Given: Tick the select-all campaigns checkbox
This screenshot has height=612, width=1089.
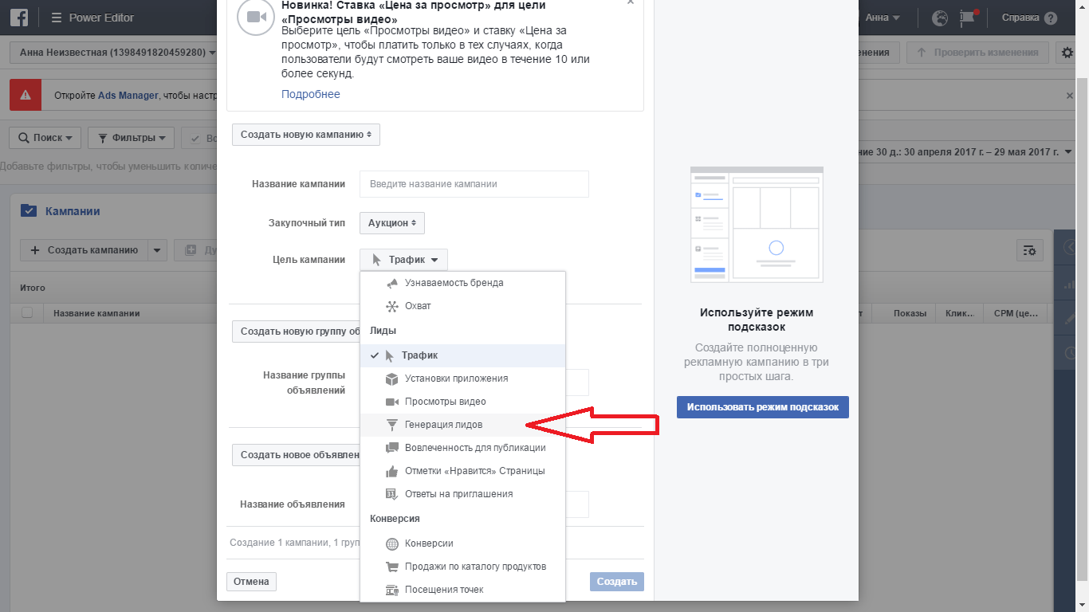Looking at the screenshot, I should (x=27, y=312).
